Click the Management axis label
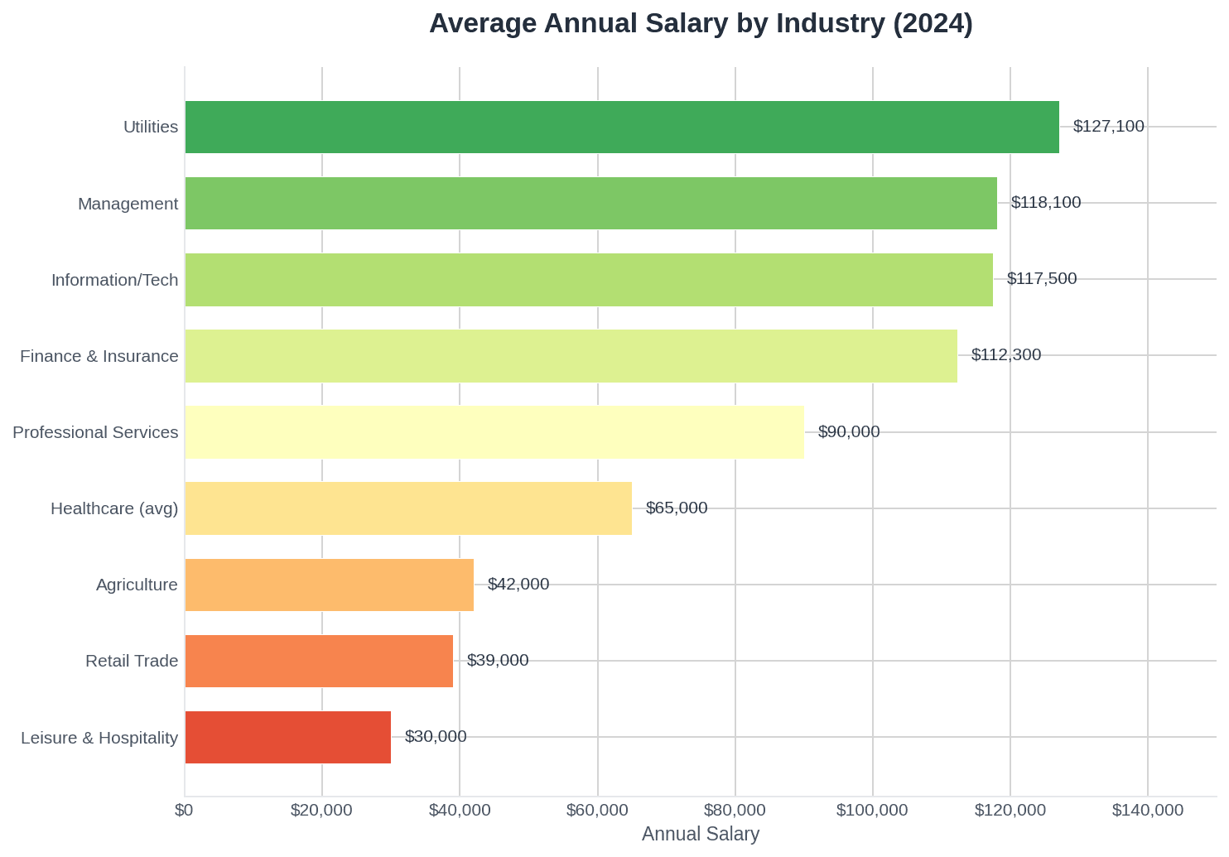Screen dimensions: 1229x857 point(128,204)
